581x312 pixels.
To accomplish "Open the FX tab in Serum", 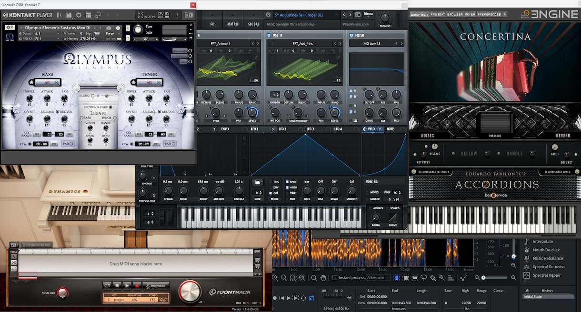I will point(212,24).
